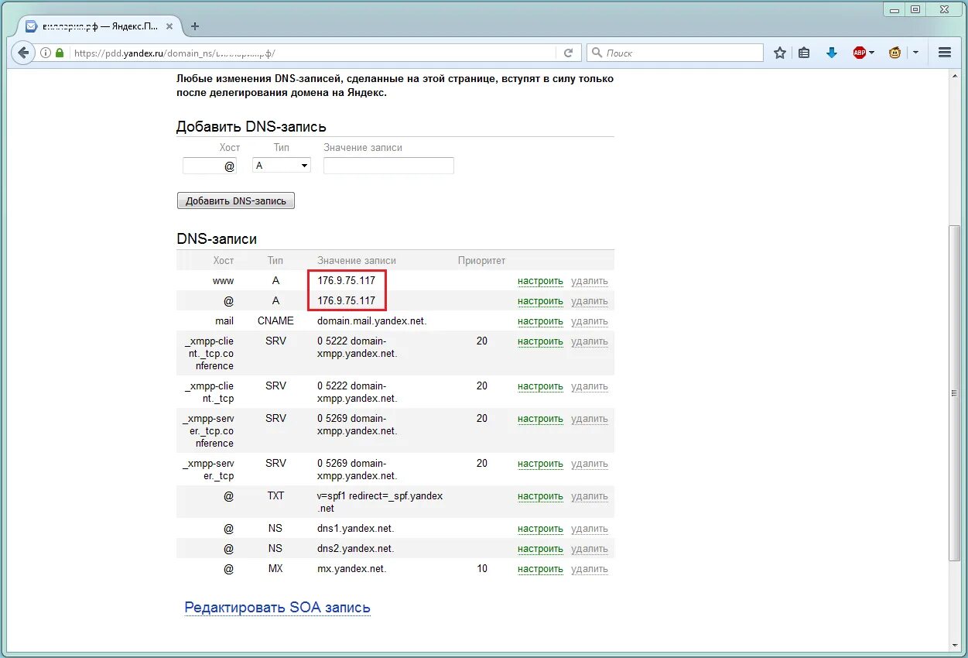Click удалить for dns2.yandex.net. NS record
The height and width of the screenshot is (658, 968).
pos(590,549)
